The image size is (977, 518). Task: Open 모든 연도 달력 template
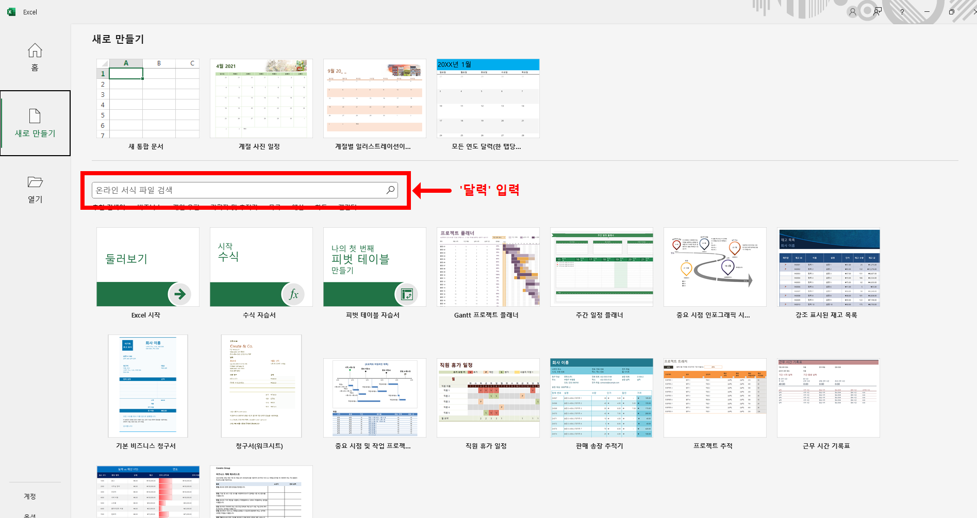coord(488,98)
